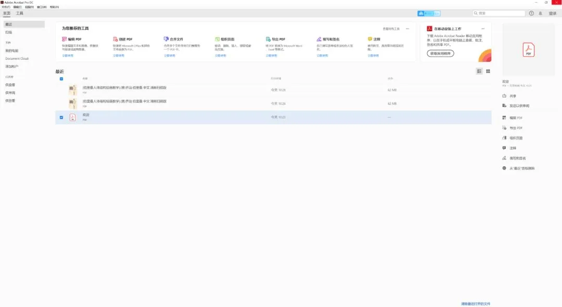Image resolution: width=562 pixels, height=307 pixels.
Task: Switch to grid thumbnail view icon
Action: [x=488, y=71]
